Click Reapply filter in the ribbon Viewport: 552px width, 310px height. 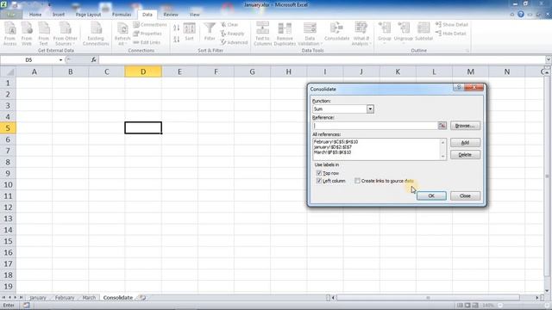(x=232, y=34)
